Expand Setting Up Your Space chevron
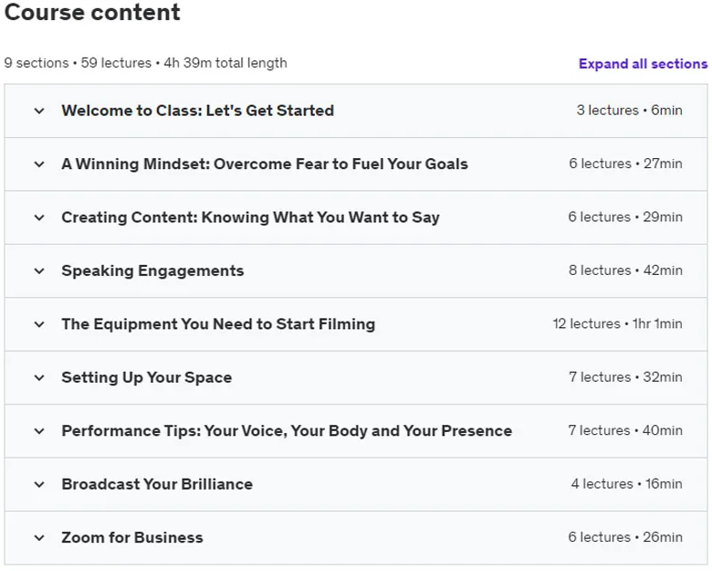Viewport: 712px width, 571px height. [39, 377]
